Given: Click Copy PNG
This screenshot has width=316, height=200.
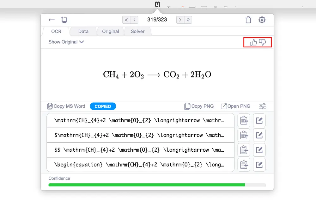Looking at the screenshot, I should pos(199,106).
